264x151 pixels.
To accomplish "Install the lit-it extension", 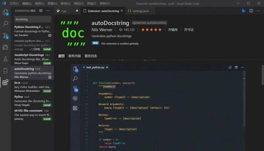I will (47, 91).
